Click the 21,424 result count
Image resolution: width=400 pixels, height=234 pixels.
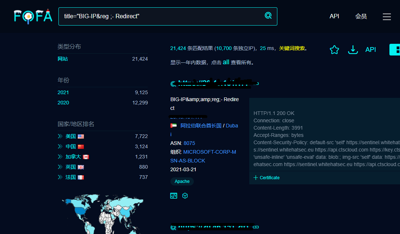coord(178,48)
